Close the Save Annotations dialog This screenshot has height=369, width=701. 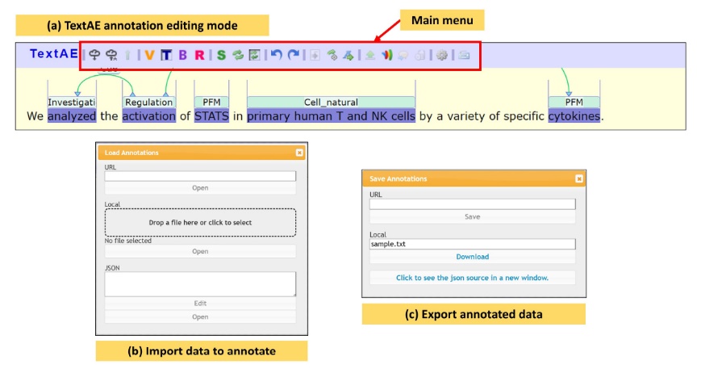pos(579,178)
